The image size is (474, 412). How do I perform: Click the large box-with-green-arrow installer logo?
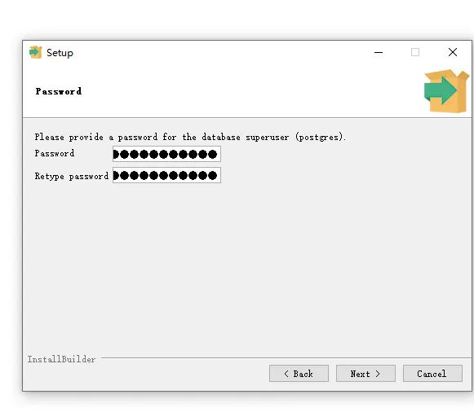(x=446, y=90)
